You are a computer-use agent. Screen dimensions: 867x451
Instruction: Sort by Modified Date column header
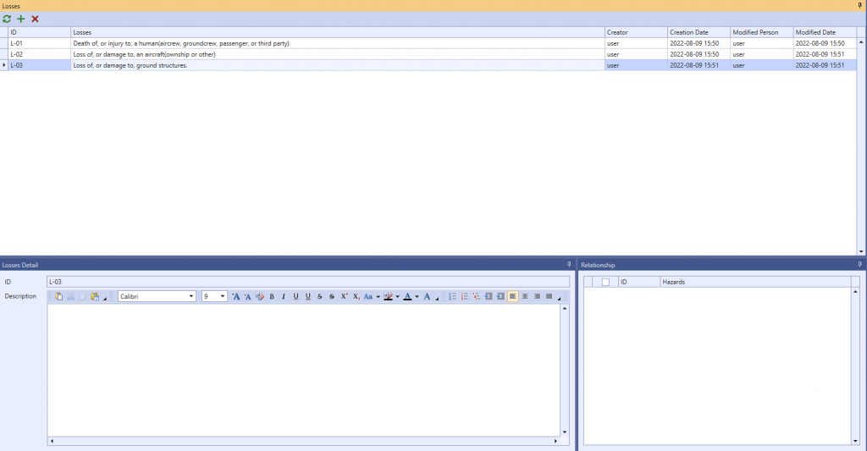click(x=825, y=32)
